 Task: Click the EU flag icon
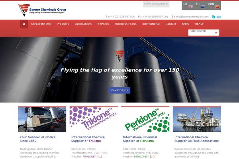point(203,7)
